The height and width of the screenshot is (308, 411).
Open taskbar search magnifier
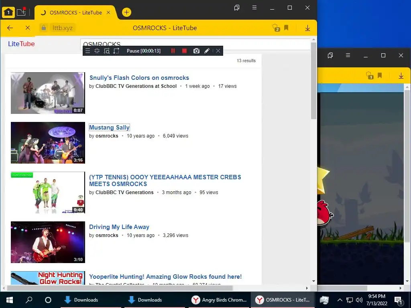click(29, 300)
